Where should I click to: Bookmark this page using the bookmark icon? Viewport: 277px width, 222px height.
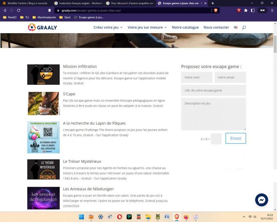(50, 10)
